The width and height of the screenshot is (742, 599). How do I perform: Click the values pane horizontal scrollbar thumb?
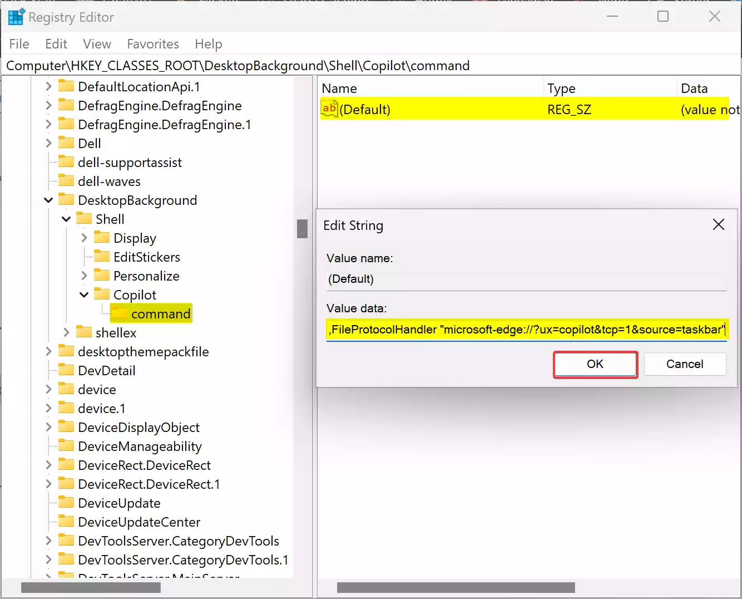pos(456,588)
